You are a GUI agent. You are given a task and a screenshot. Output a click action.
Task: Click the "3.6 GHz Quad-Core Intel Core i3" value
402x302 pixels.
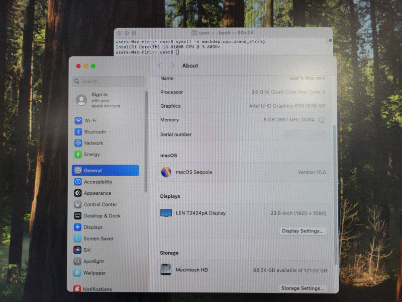(288, 92)
